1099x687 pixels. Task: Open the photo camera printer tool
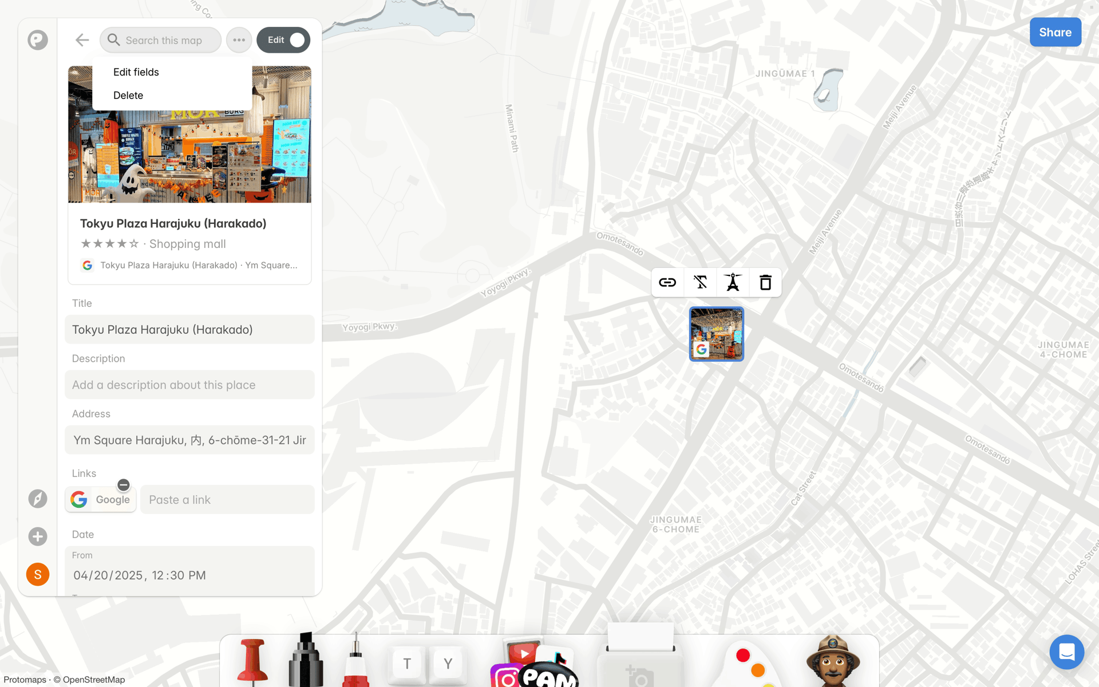640,656
